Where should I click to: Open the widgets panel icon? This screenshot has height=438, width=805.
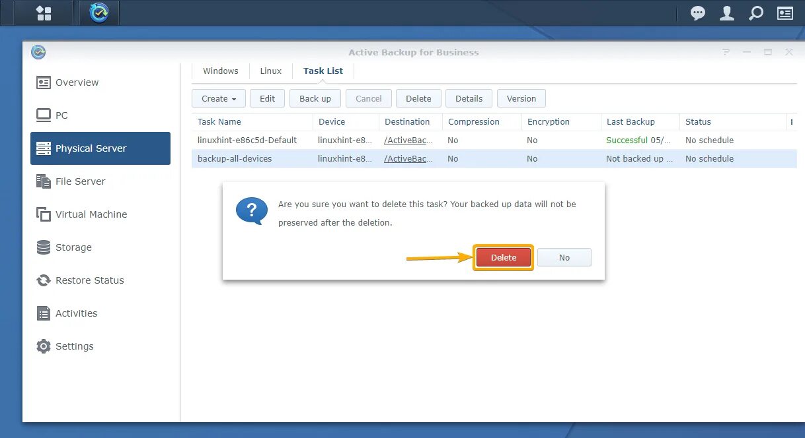(785, 13)
